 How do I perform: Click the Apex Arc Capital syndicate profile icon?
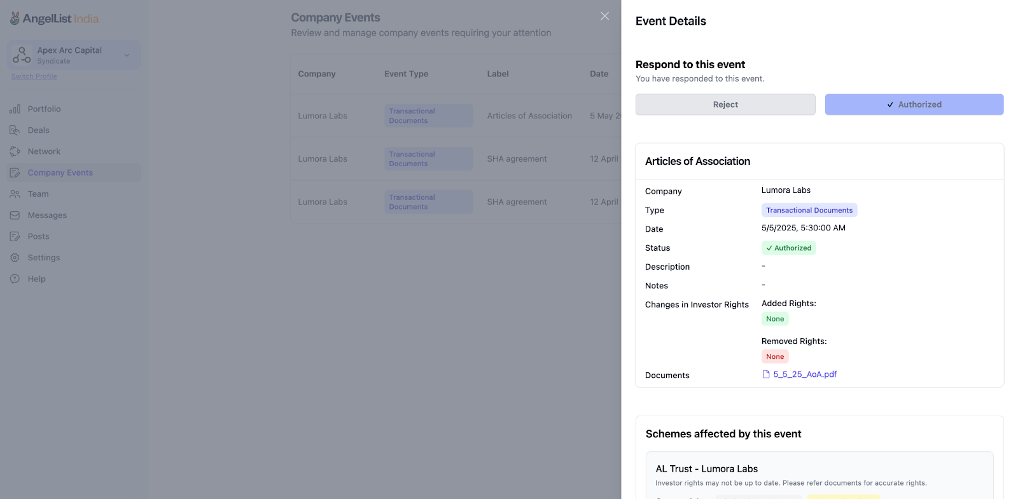22,55
